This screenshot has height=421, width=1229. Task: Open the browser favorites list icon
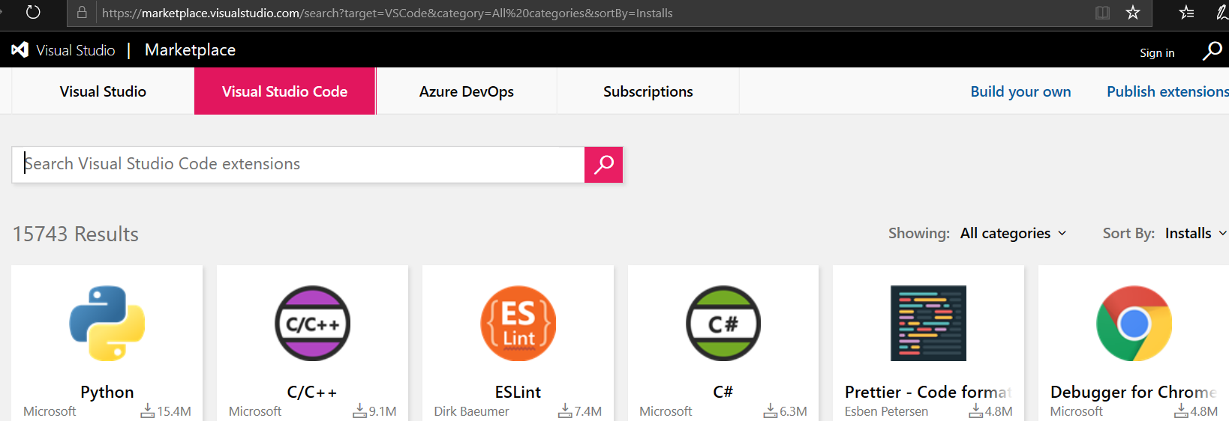point(1186,13)
